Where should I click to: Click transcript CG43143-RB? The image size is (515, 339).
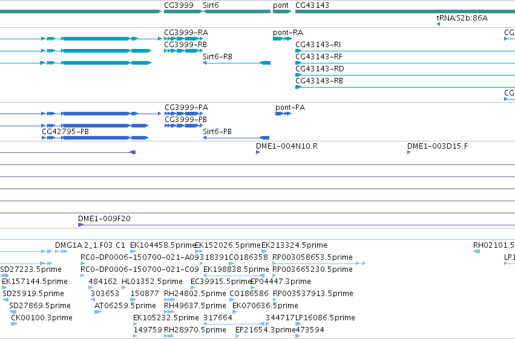[320, 81]
